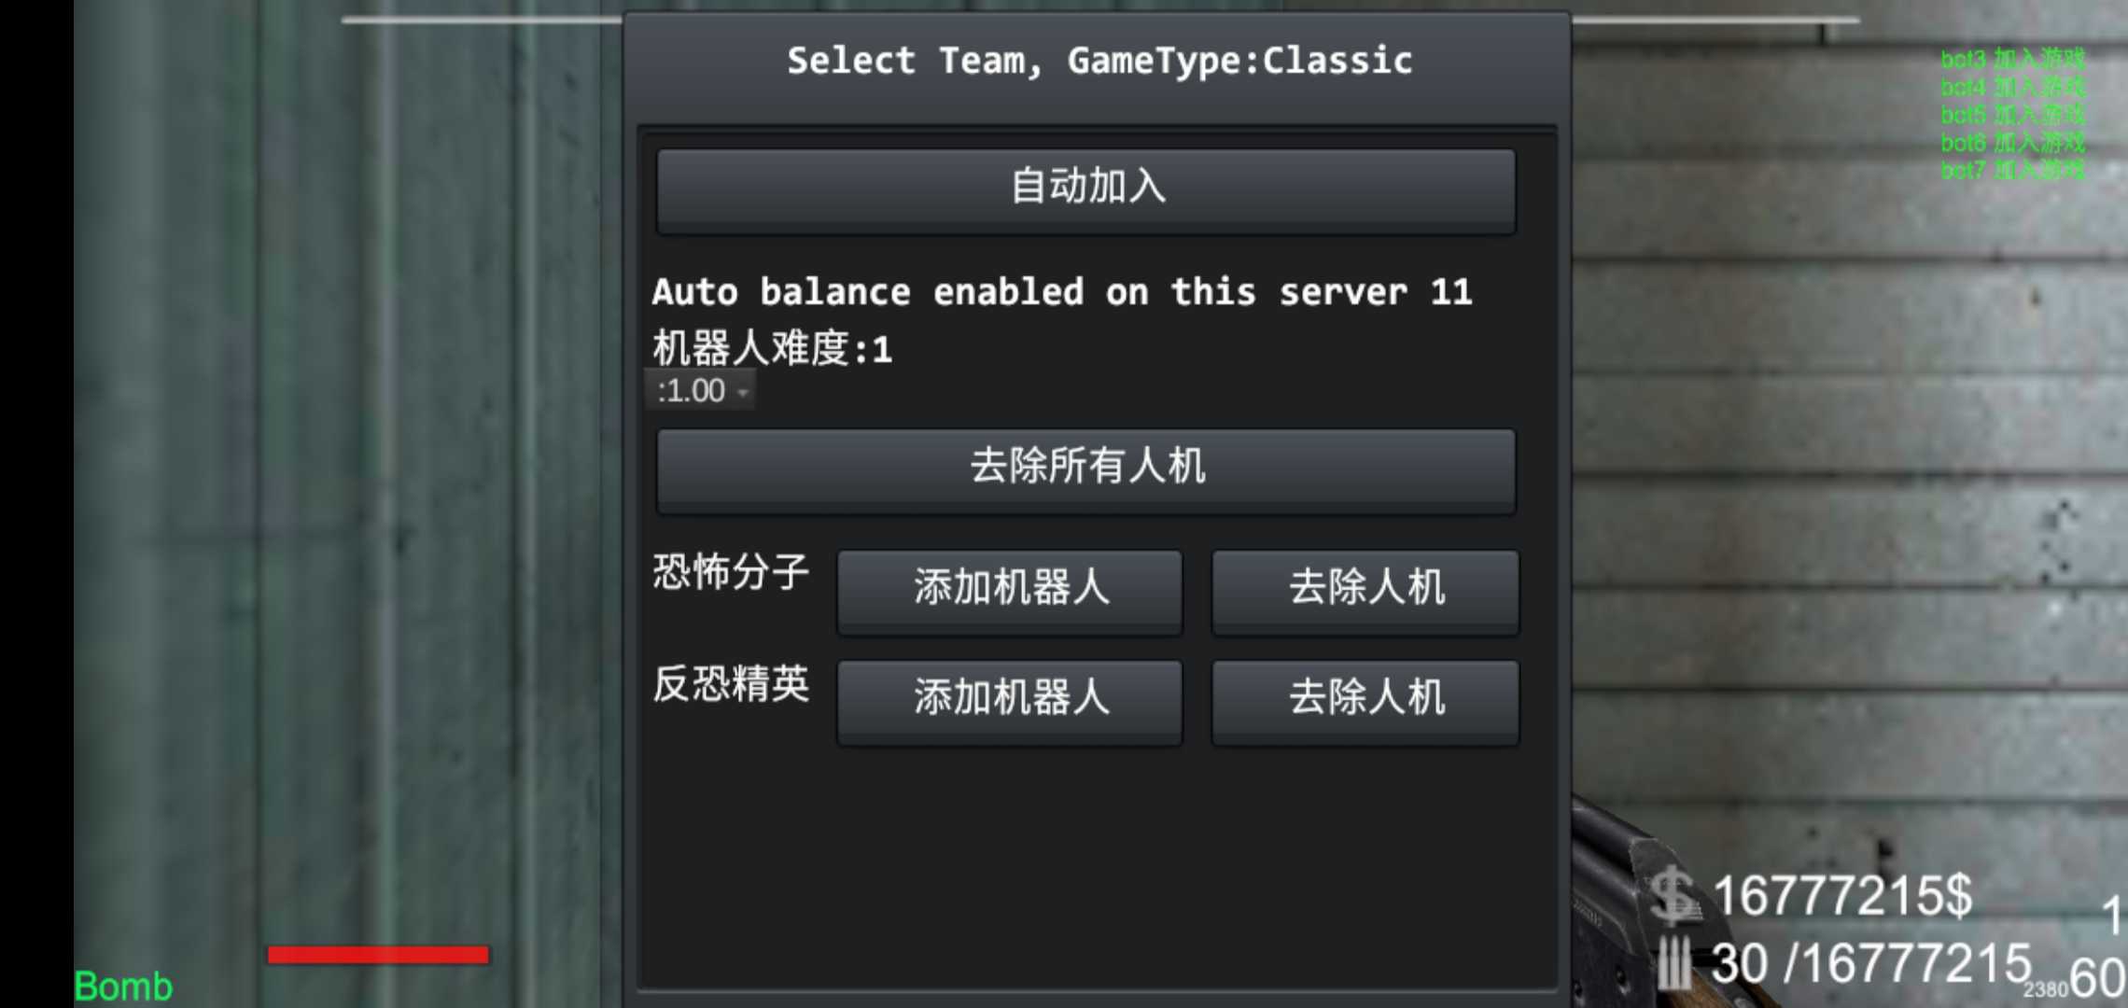This screenshot has width=2128, height=1008.
Task: Click the 16777215$ money counter
Action: [1842, 896]
